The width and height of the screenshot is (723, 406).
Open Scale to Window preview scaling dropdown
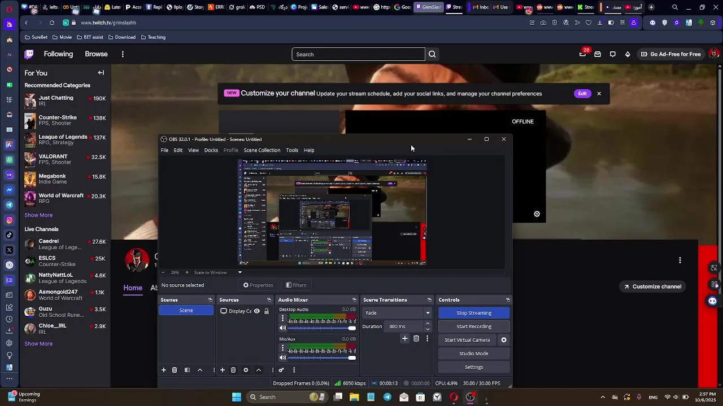pyautogui.click(x=217, y=272)
